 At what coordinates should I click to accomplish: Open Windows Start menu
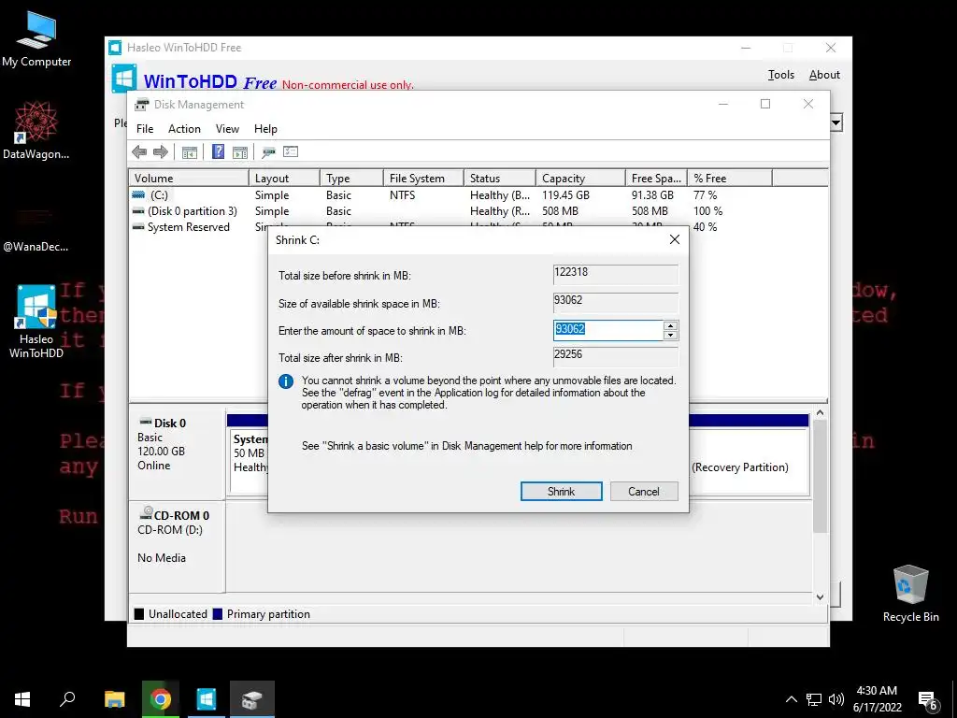tap(22, 699)
